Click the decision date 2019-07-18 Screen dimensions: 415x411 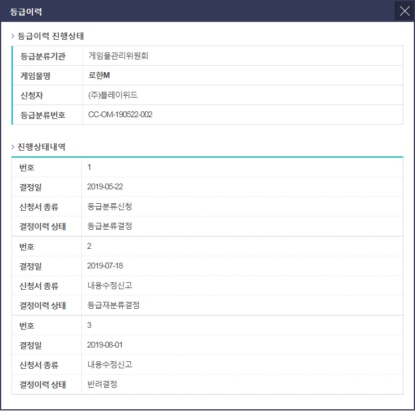pyautogui.click(x=105, y=266)
